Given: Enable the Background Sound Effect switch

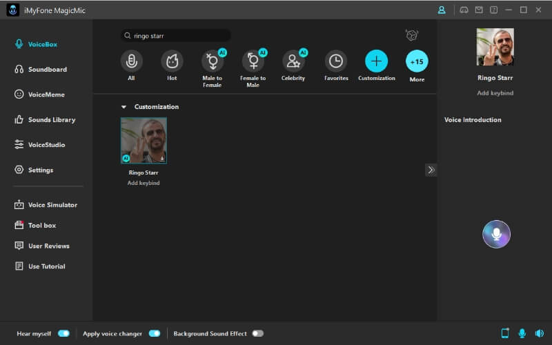Looking at the screenshot, I should click(x=257, y=333).
